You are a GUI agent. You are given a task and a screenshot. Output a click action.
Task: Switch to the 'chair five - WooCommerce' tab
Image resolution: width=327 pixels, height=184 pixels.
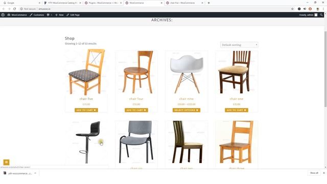(184, 3)
